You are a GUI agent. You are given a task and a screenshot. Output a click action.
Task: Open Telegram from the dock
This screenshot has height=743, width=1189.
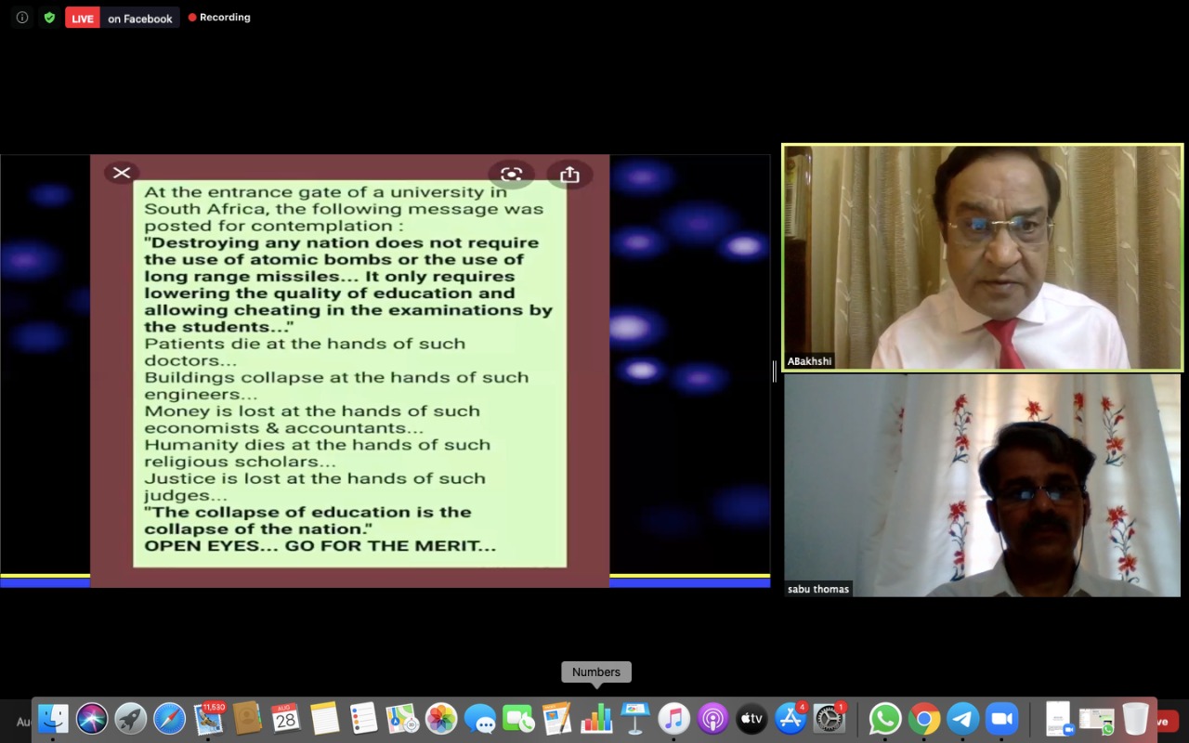962,719
